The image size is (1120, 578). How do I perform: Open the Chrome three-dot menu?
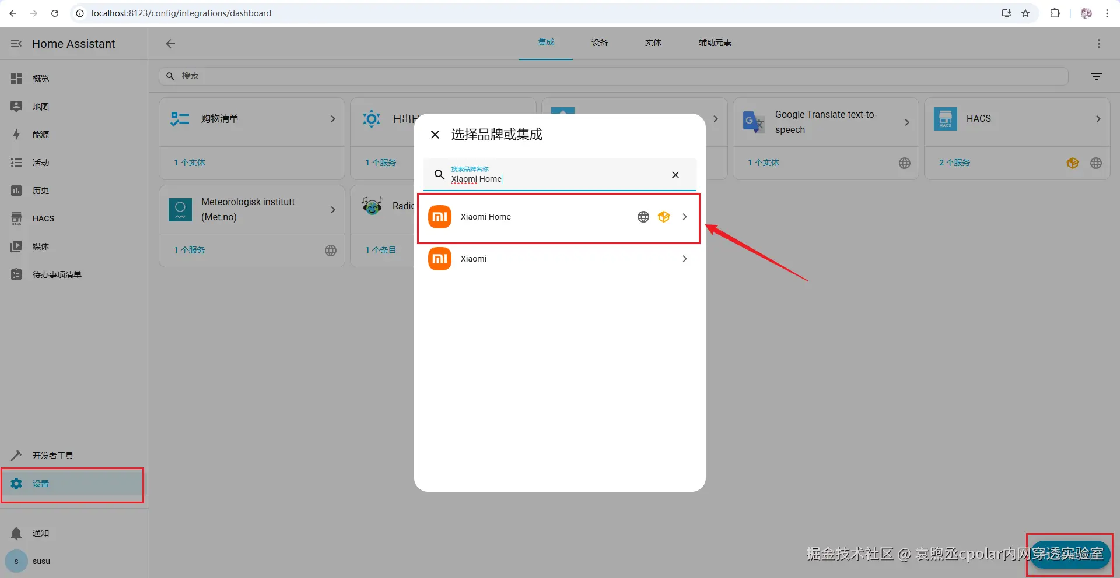[x=1107, y=13]
